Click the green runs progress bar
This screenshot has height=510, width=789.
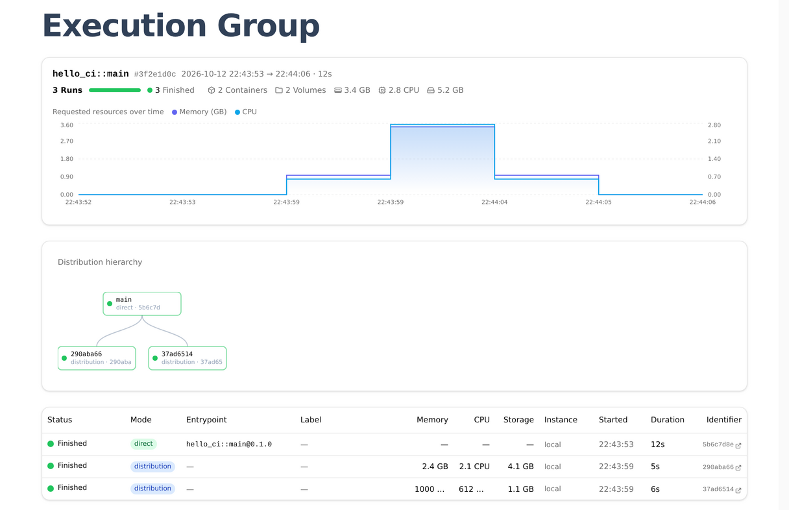click(115, 90)
